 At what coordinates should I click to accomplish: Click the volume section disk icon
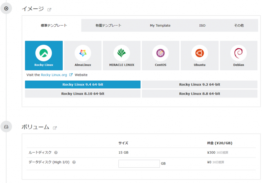6,127
